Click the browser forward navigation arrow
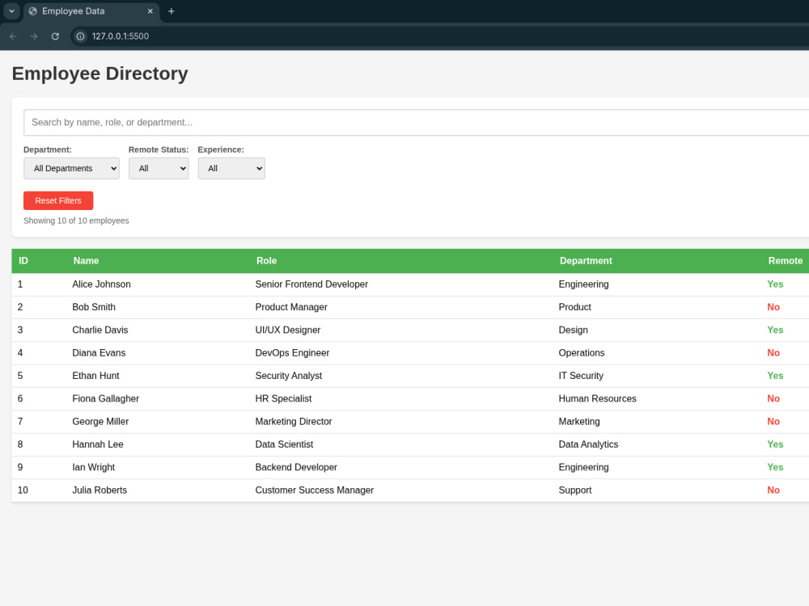This screenshot has height=606, width=809. (x=32, y=36)
